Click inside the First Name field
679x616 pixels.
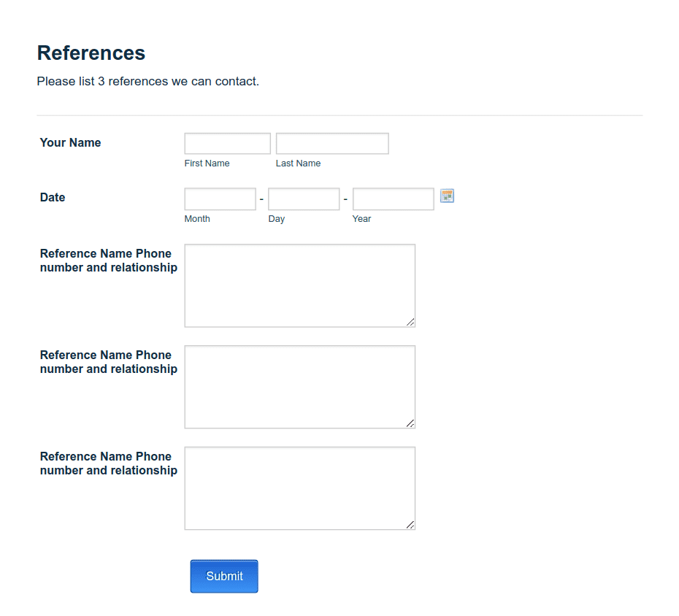(226, 143)
